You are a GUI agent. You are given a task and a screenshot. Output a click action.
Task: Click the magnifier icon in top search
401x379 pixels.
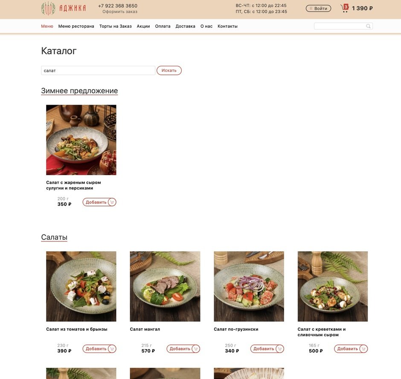[368, 26]
